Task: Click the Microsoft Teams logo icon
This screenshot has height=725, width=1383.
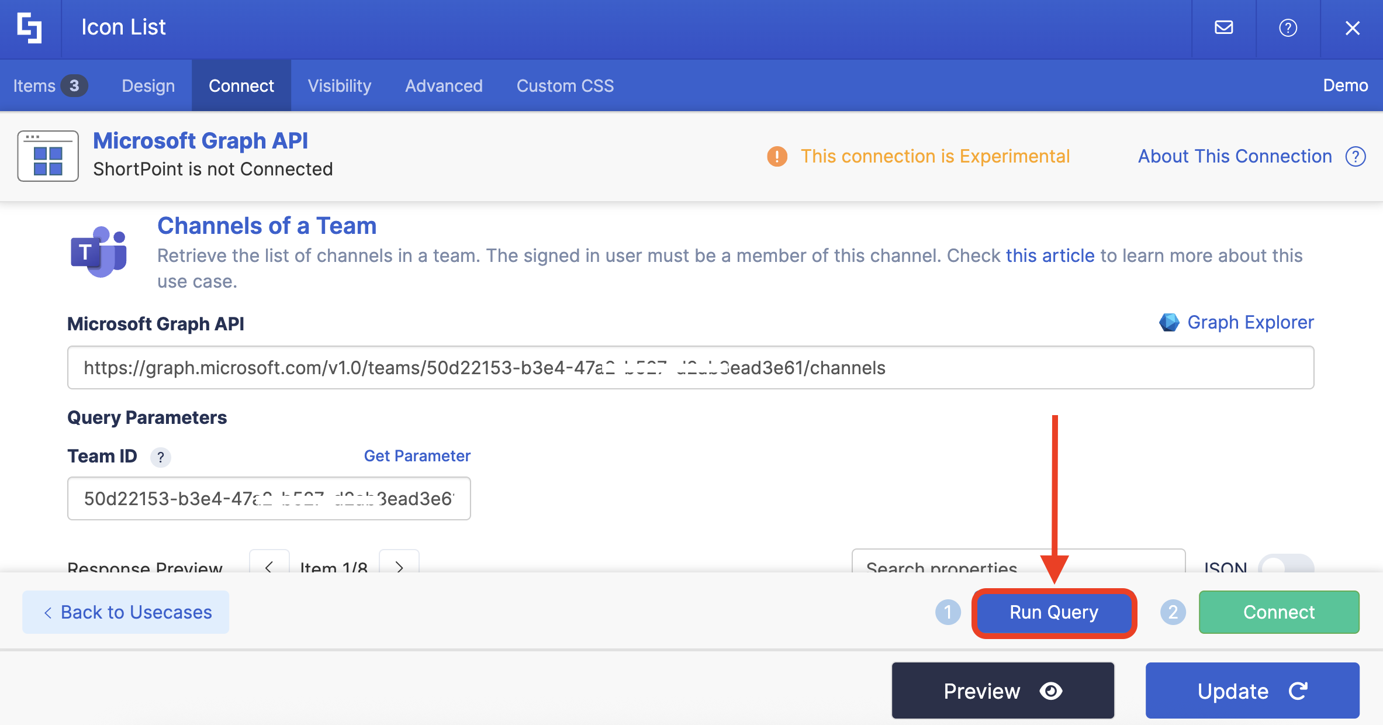Action: 98,251
